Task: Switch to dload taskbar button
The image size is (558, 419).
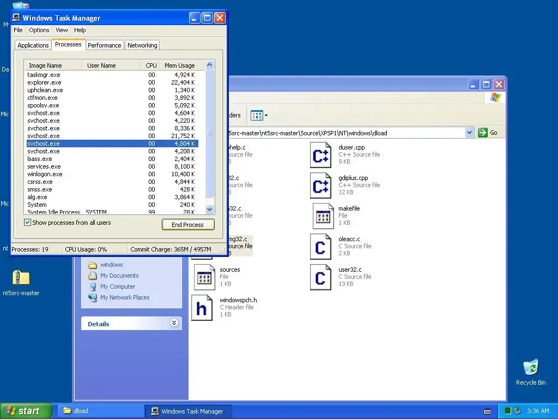Action: 100,411
